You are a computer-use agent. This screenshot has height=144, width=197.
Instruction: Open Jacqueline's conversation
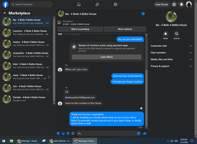click(x=27, y=55)
